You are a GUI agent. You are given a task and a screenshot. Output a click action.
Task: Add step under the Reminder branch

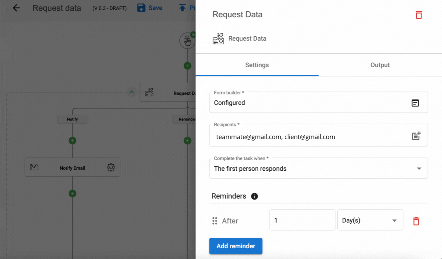point(187,141)
